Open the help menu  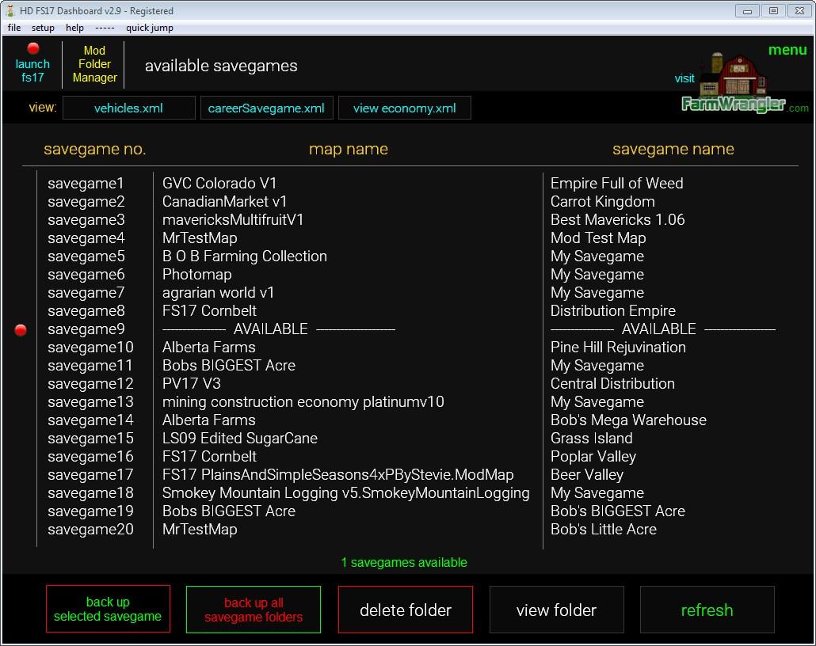(74, 28)
